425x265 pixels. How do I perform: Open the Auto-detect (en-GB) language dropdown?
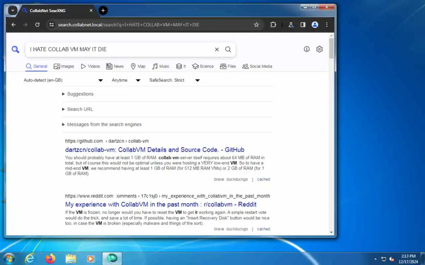pos(63,80)
